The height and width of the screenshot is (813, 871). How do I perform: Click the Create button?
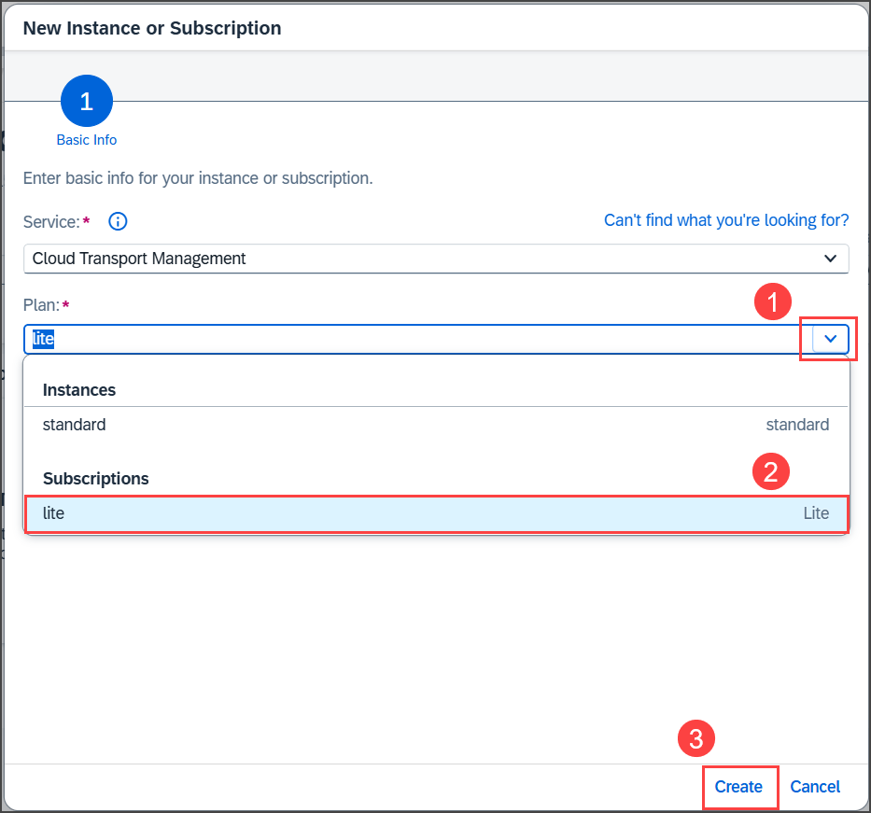(738, 787)
